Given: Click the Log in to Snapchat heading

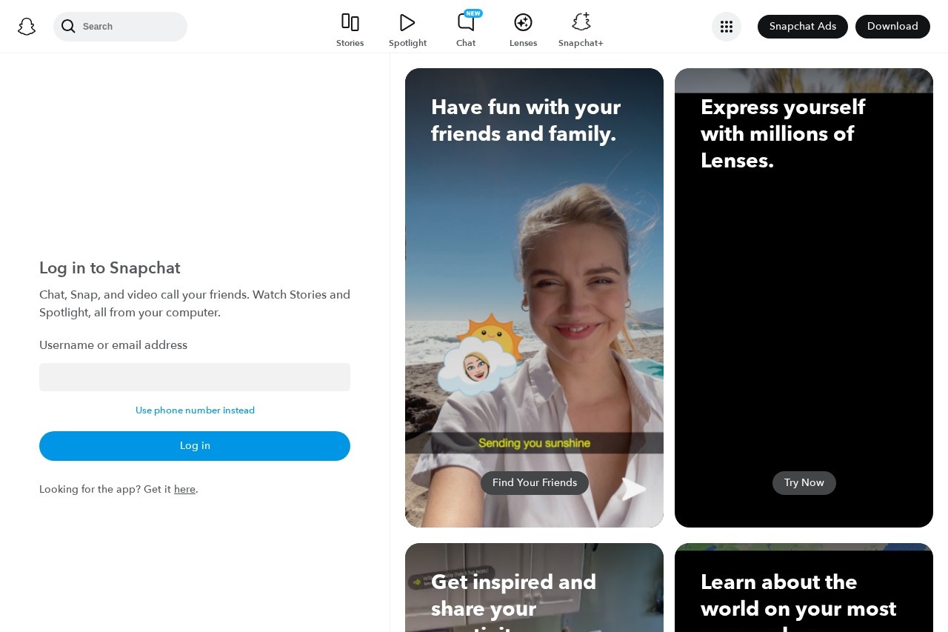Looking at the screenshot, I should click(x=110, y=268).
